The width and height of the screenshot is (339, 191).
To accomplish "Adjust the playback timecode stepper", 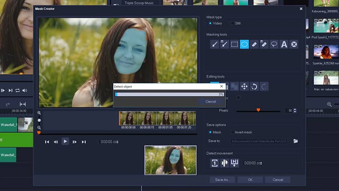I will point(117,142).
